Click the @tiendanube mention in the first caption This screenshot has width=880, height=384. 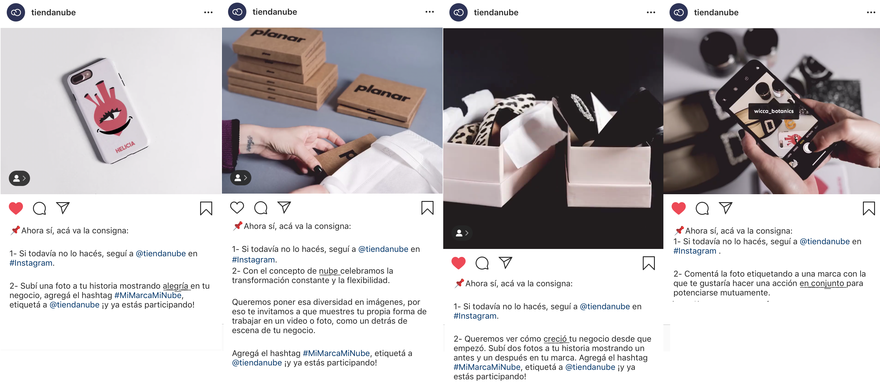click(x=161, y=253)
